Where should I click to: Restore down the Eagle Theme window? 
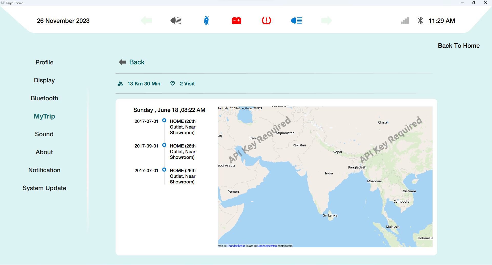coord(474,3)
